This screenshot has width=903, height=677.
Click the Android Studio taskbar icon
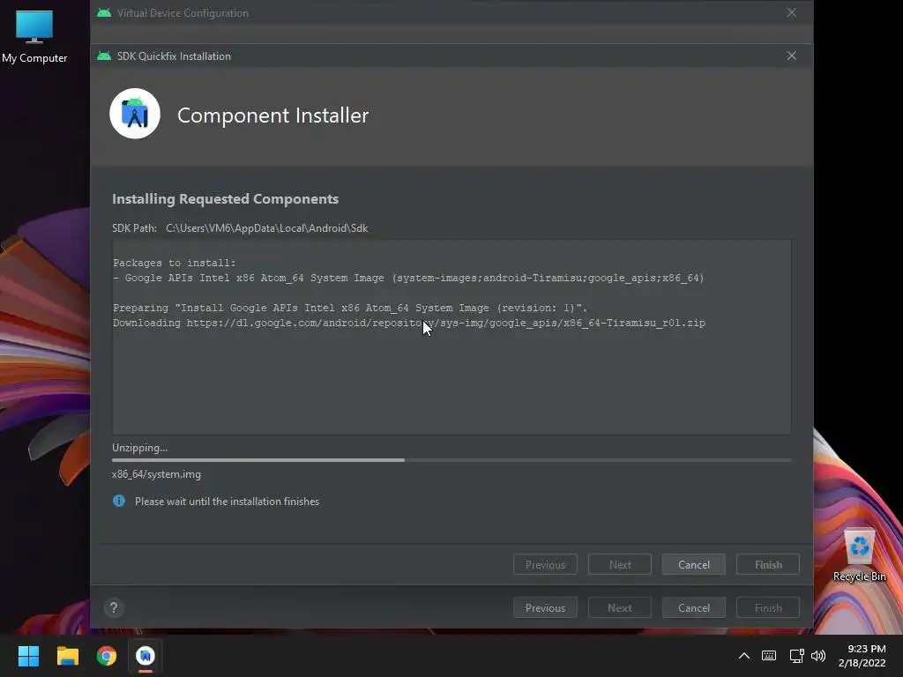tap(146, 656)
